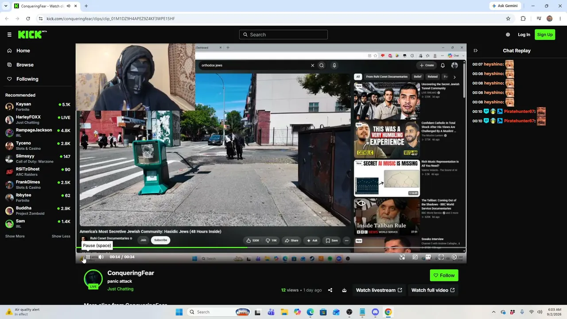This screenshot has height=319, width=567.
Task: Open the ConqueringFear channel name link
Action: coord(131,273)
